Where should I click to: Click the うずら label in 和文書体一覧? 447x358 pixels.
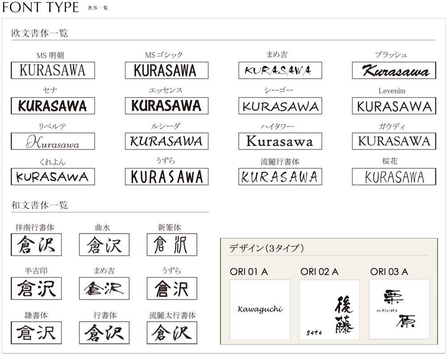171,271
